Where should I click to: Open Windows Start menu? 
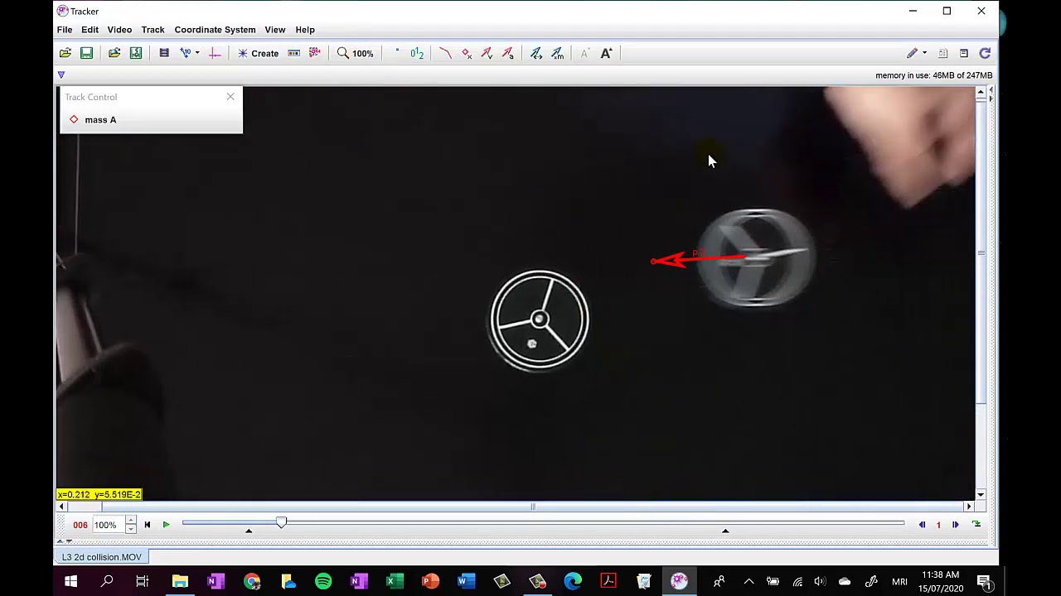click(x=71, y=582)
